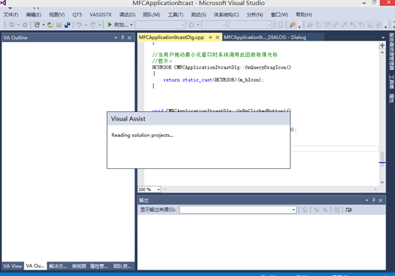Switch to the 团队资... tab
The width and height of the screenshot is (395, 276).
point(122,266)
